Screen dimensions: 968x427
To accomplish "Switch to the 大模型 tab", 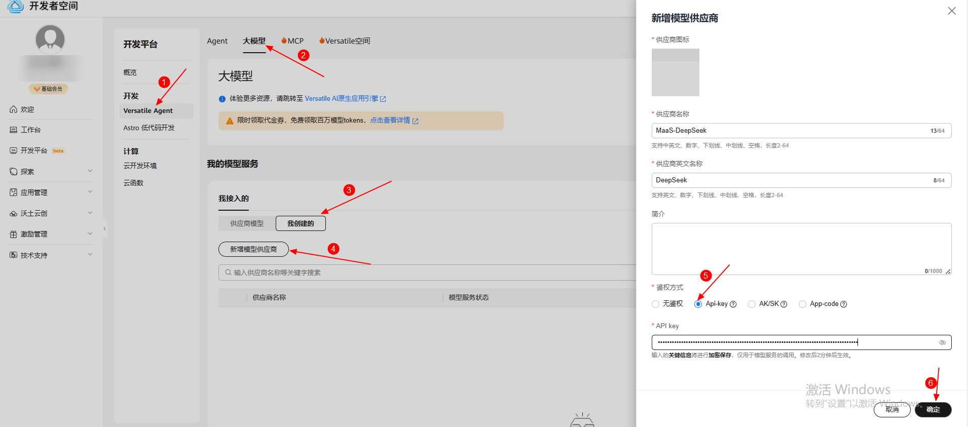I will coord(254,41).
